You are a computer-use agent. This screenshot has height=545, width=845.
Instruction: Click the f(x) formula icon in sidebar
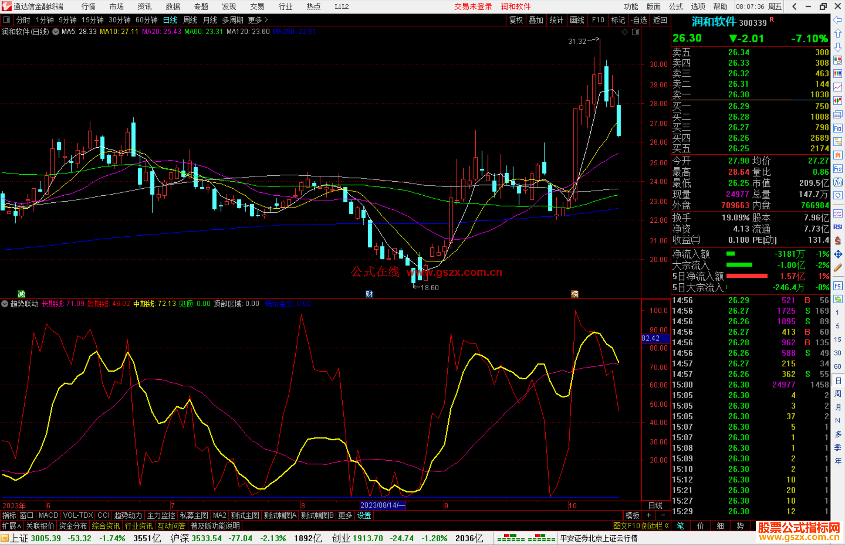click(x=838, y=182)
